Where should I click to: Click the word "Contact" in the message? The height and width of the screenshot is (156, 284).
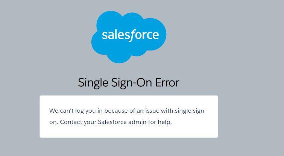[x=70, y=122]
